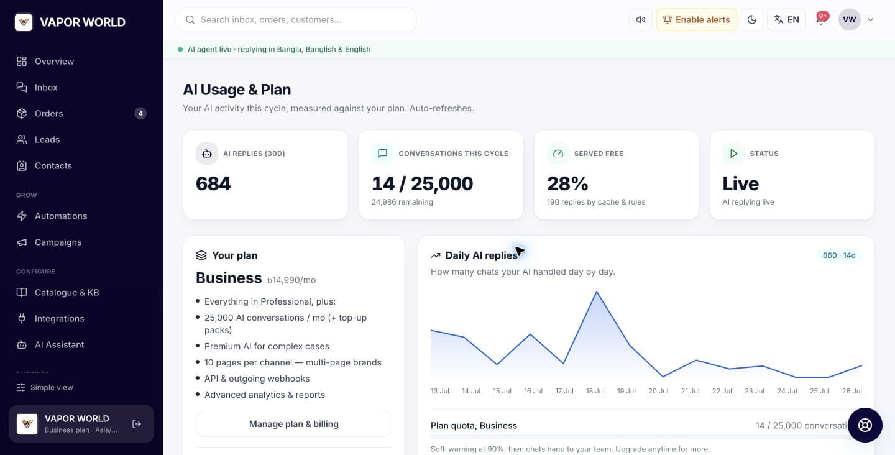The height and width of the screenshot is (455, 895).
Task: Click the '24,986 remaining' text
Action: pos(402,202)
